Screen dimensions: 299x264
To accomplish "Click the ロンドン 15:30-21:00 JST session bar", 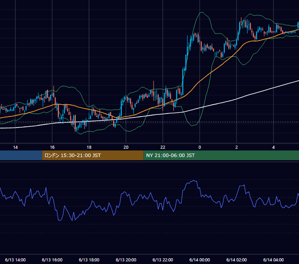I will (93, 155).
